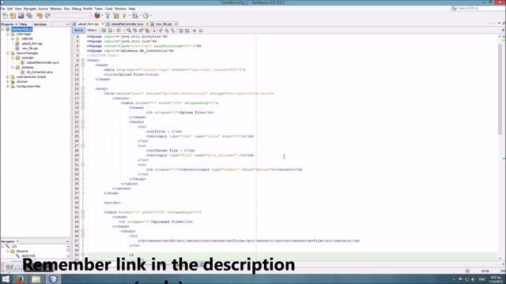Collapse the html code fold at line 9
The height and width of the screenshot is (284, 506).
[x=83, y=60]
